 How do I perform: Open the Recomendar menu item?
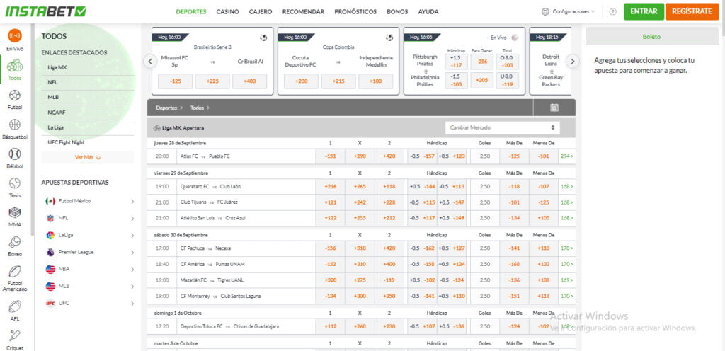click(x=303, y=12)
